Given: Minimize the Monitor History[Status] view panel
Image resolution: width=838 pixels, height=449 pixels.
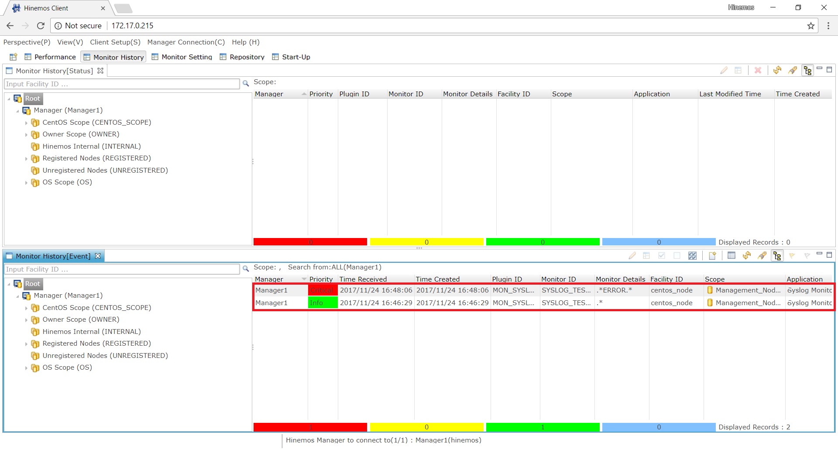Looking at the screenshot, I should coord(819,68).
